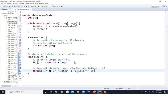Open File Explorer from taskbar
This screenshot has width=168, height=94.
pos(78,92)
